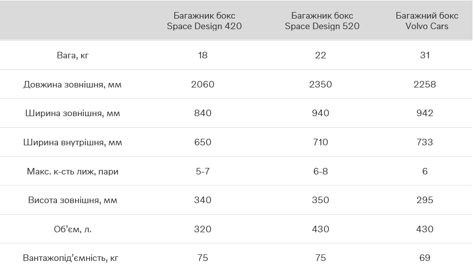Click the Volvo Cars length value 2258

[x=425, y=84]
